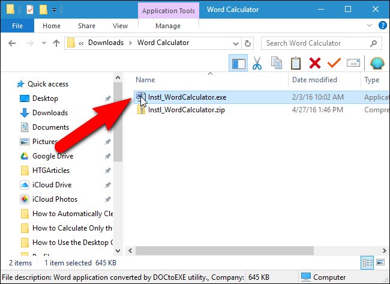Open Desktop in navigation pane
This screenshot has width=390, height=284.
coord(45,98)
